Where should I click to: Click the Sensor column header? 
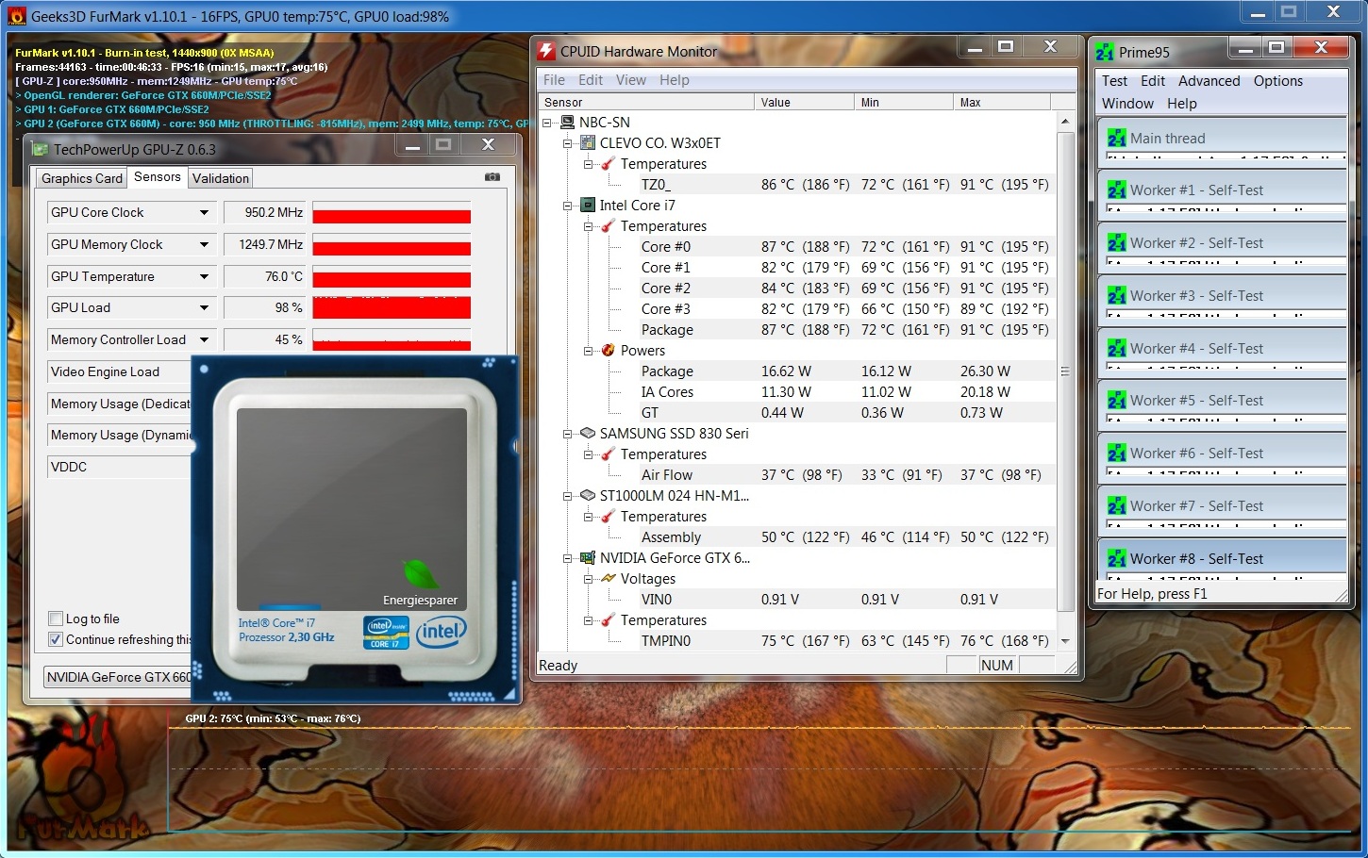point(646,102)
